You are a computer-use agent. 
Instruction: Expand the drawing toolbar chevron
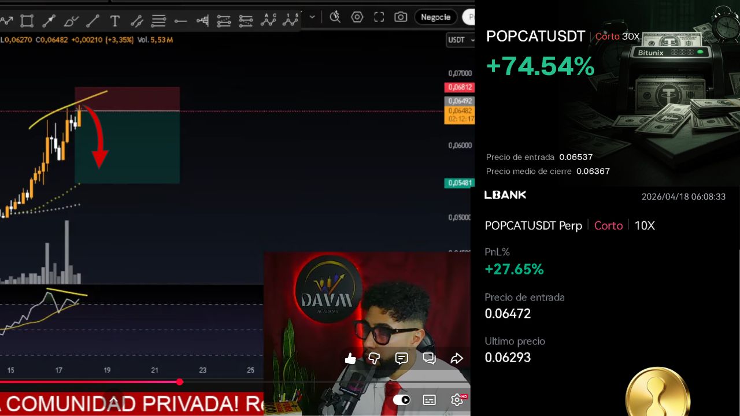[x=312, y=17]
